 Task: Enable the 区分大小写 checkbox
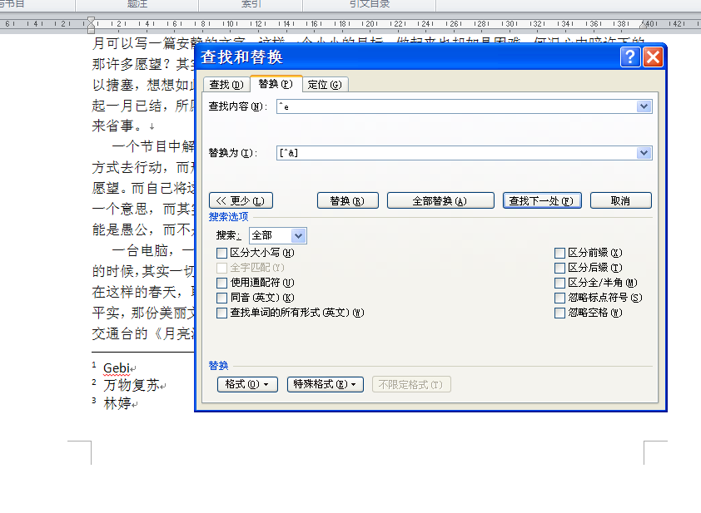[221, 253]
